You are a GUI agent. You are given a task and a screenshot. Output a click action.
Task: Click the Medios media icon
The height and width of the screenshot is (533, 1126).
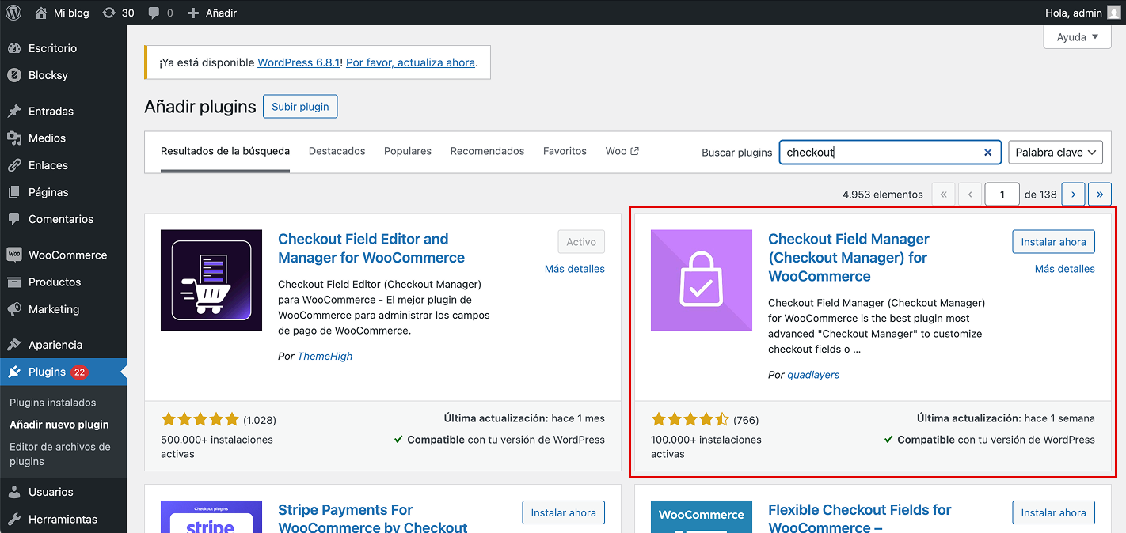point(14,138)
